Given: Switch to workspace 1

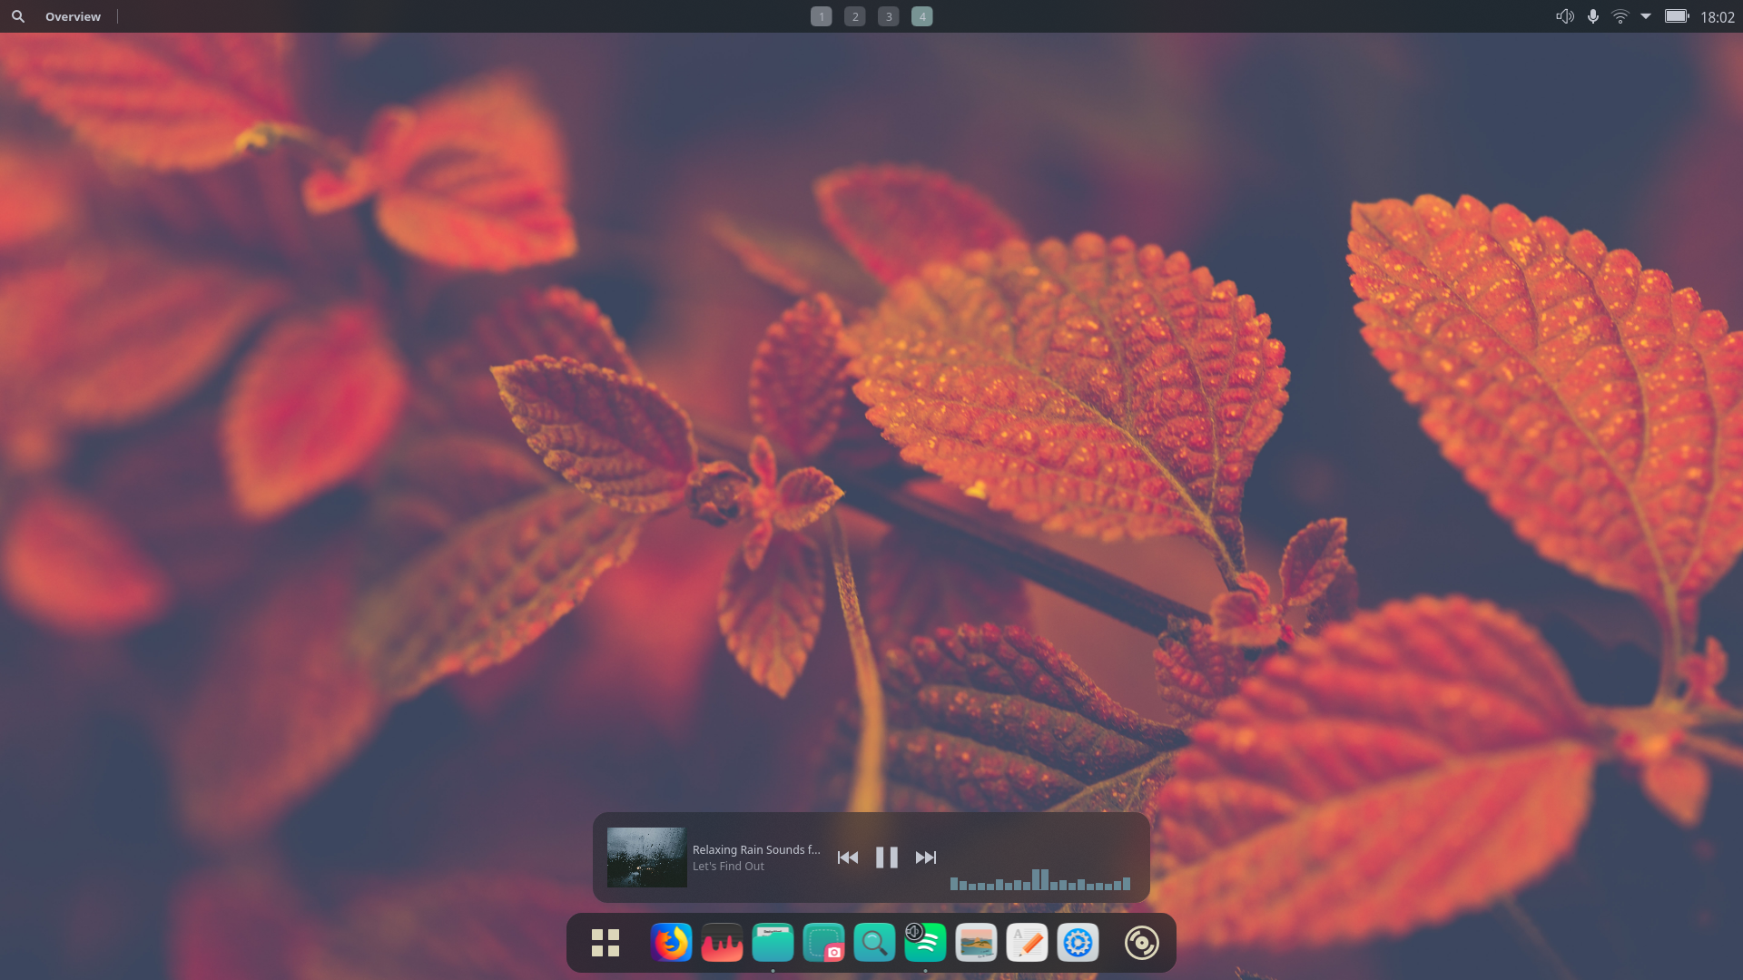Looking at the screenshot, I should (x=821, y=16).
